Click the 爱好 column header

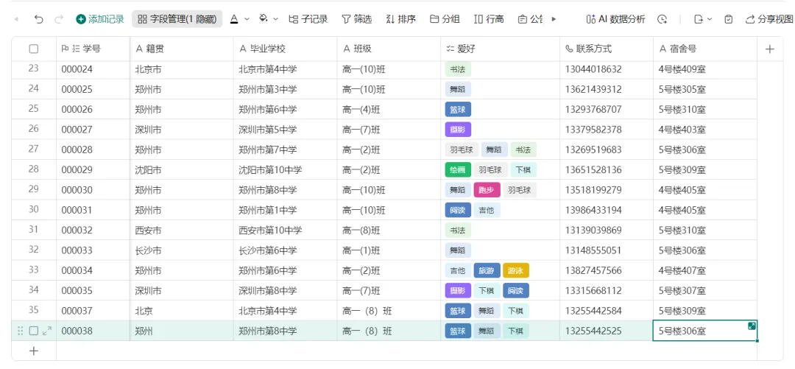(x=501, y=49)
